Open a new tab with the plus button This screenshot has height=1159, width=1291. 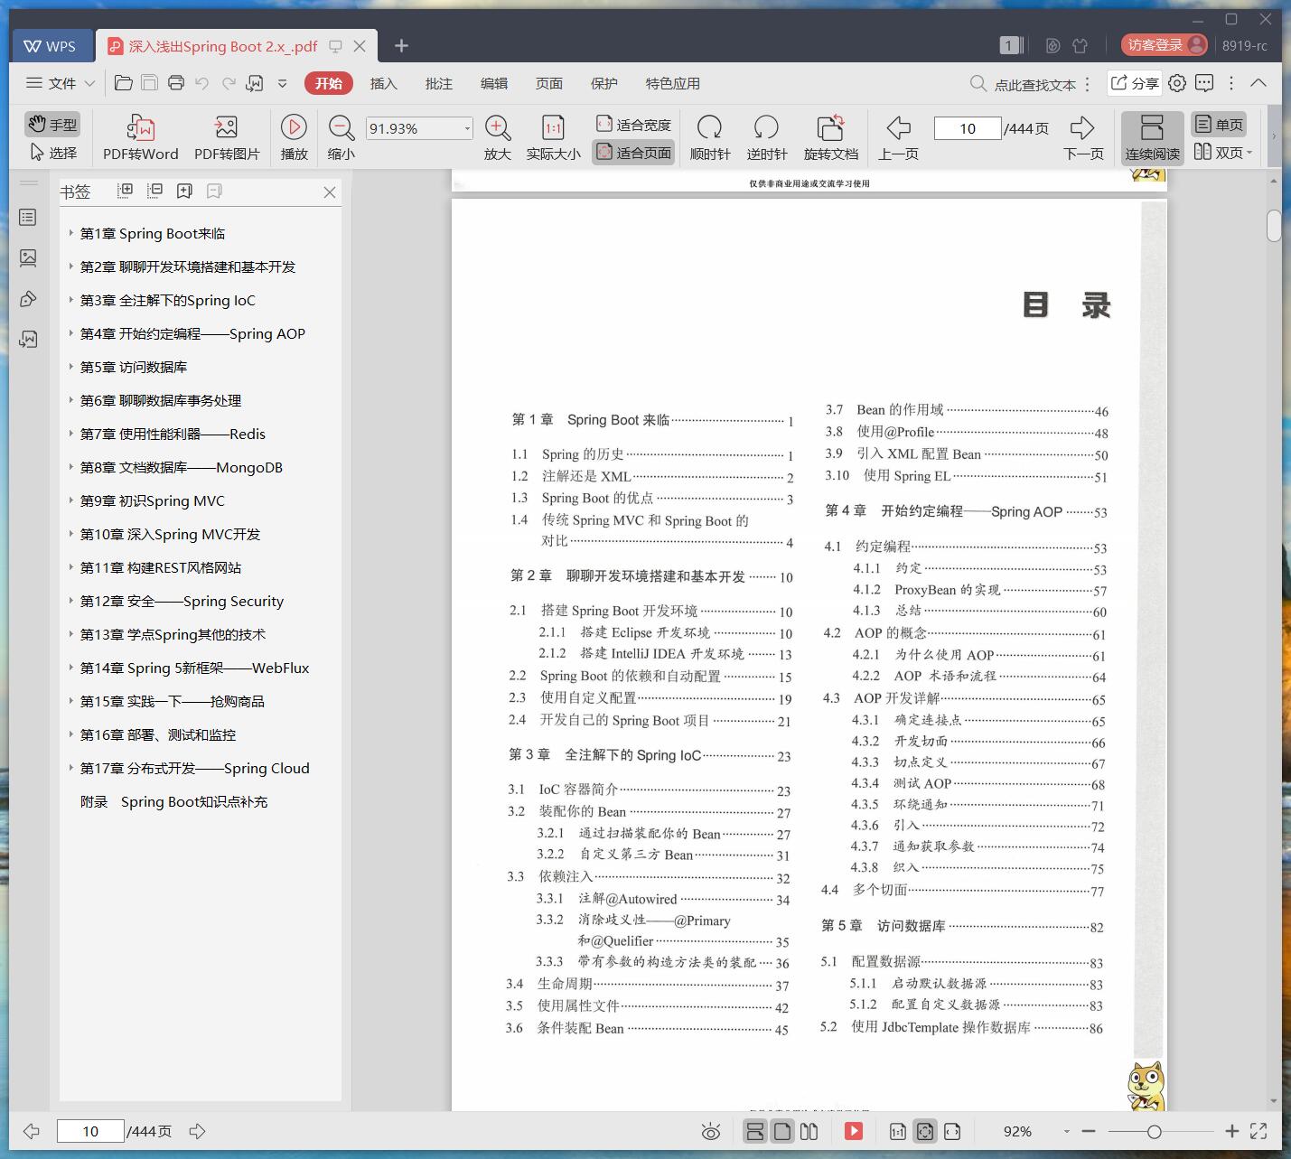click(x=401, y=45)
